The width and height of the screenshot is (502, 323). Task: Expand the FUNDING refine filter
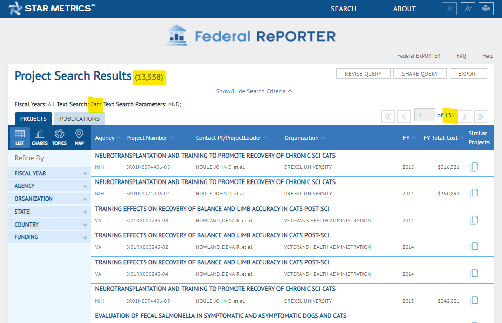pyautogui.click(x=50, y=237)
